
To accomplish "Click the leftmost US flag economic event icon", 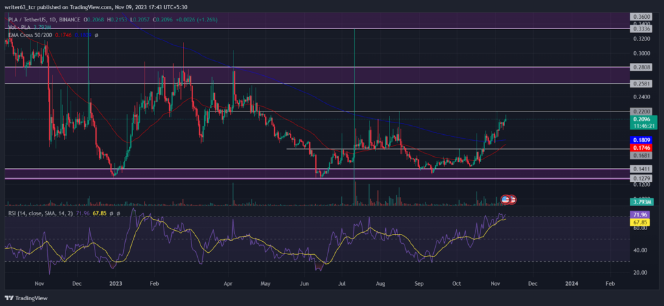I will pyautogui.click(x=506, y=198).
